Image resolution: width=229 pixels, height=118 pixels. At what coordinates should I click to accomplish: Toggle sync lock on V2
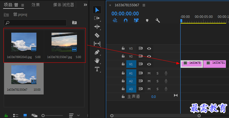140,56
